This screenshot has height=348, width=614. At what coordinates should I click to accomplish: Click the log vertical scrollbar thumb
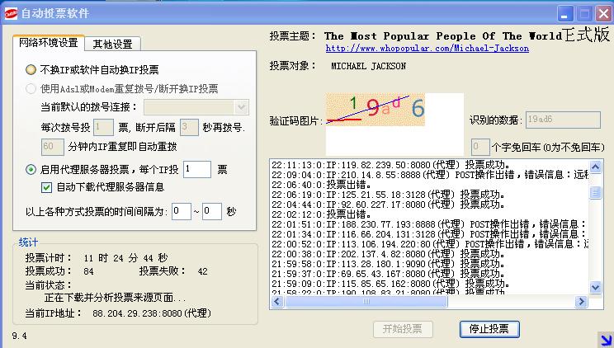click(595, 192)
